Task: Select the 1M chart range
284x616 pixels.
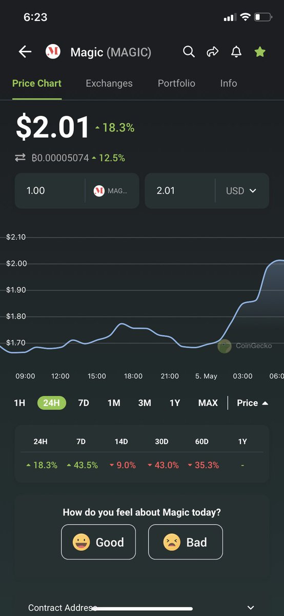Action: tap(114, 403)
